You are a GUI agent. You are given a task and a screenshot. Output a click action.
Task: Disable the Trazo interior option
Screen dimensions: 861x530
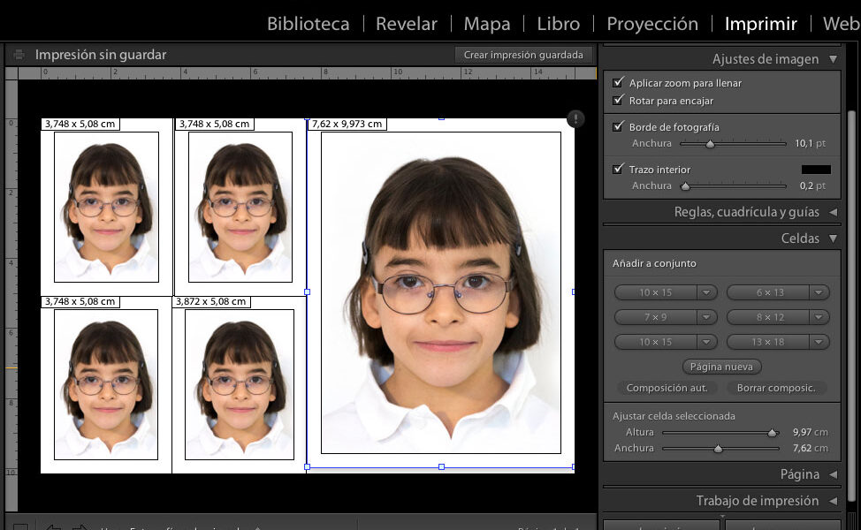[x=617, y=169]
